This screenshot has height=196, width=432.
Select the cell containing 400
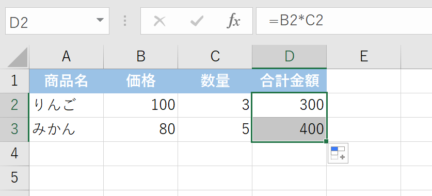coord(289,129)
